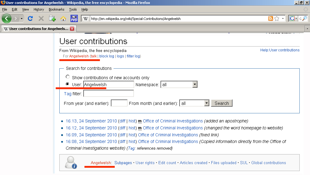
Task: Click the Forward navigation arrow
Action: tap(15, 18)
